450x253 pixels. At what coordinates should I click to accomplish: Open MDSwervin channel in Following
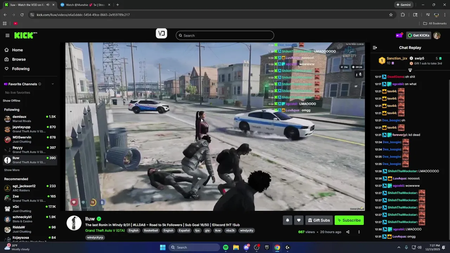pyautogui.click(x=30, y=140)
